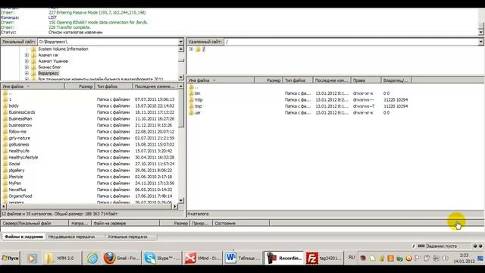Screen dimensions: 485x273
Task: Select the BusinessMan folder row
Action: tap(89, 119)
